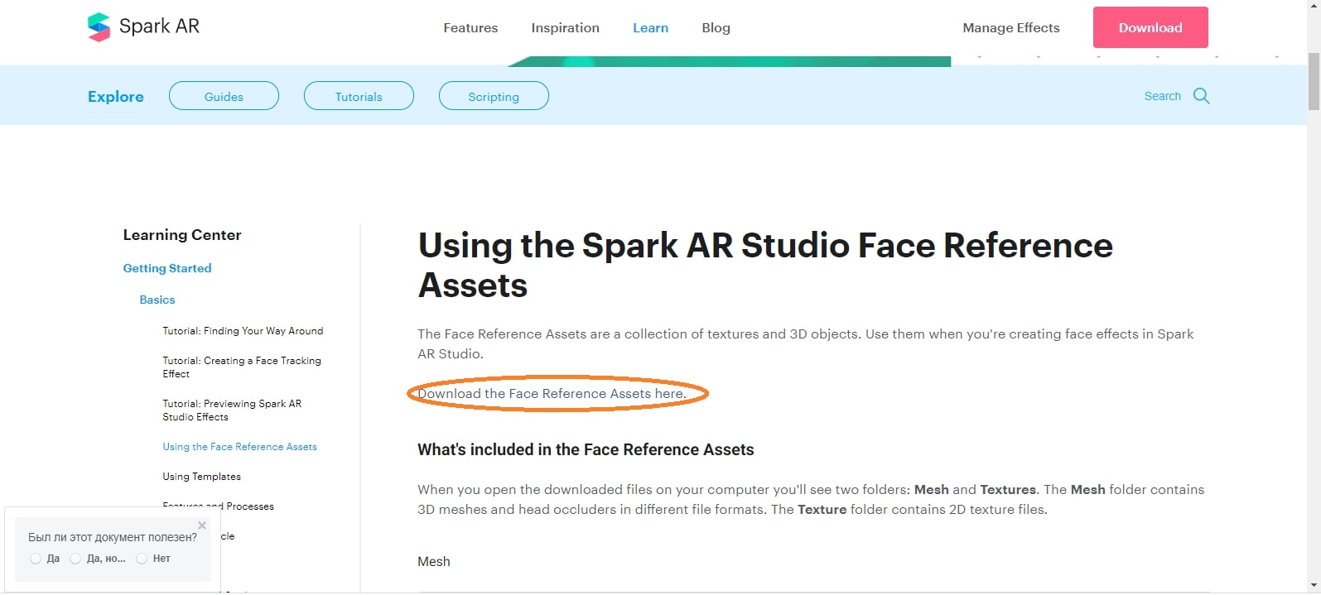
Task: Open Tutorial: Finding Your Way Around
Action: click(x=243, y=331)
